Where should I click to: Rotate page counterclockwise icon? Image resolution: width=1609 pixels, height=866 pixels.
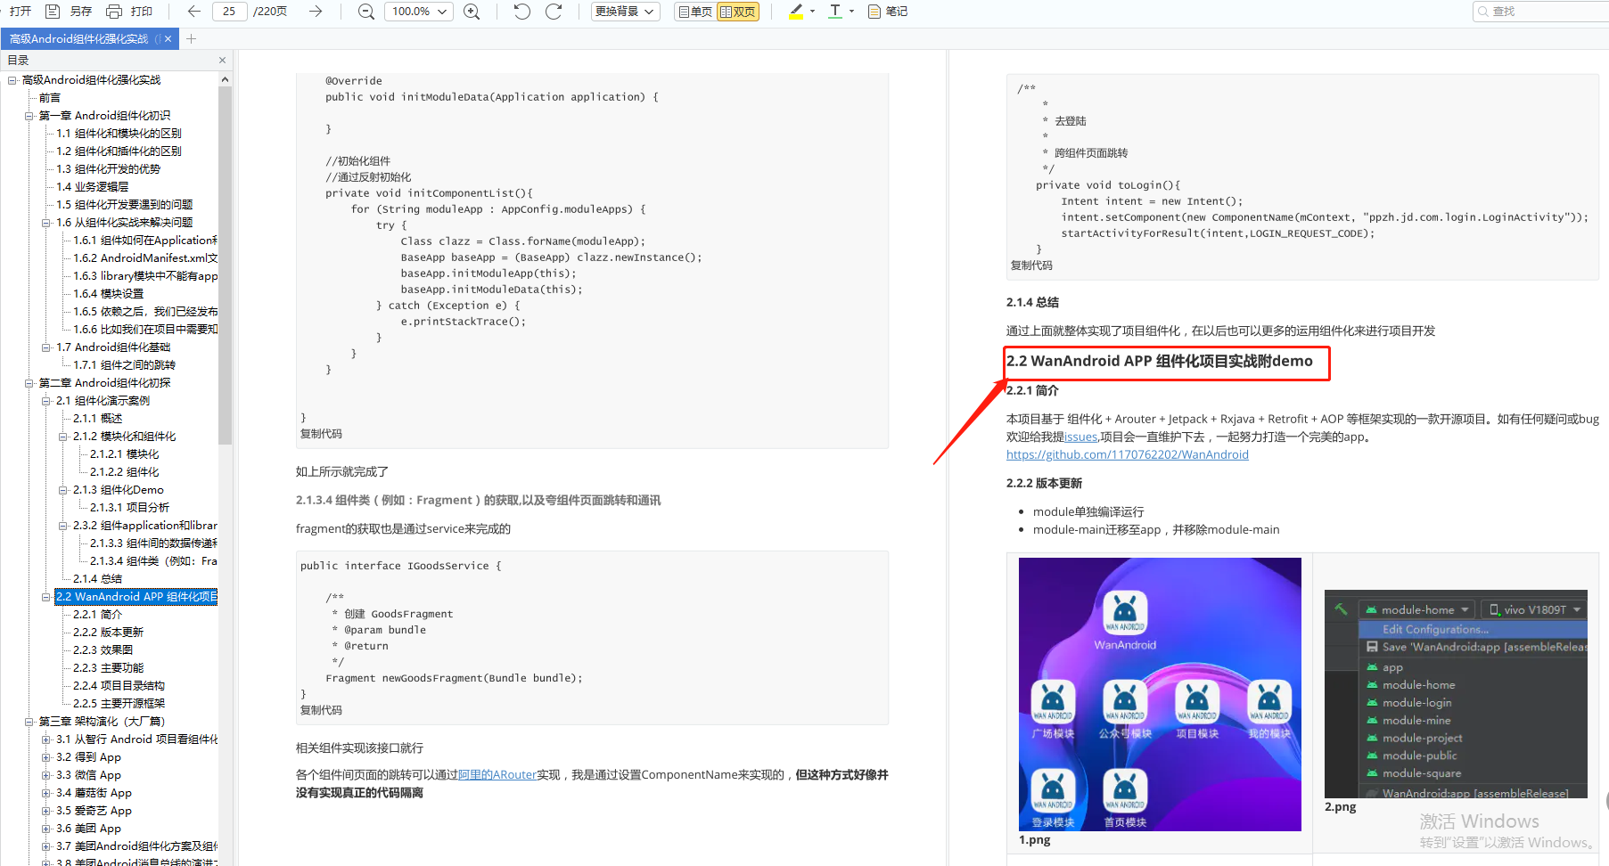coord(522,12)
